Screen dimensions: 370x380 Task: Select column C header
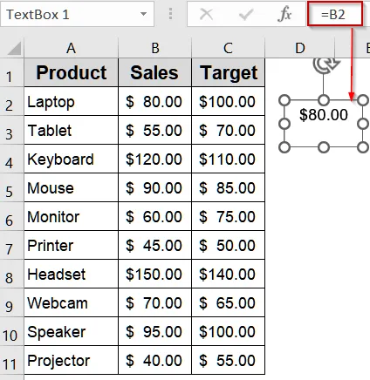[x=228, y=48]
